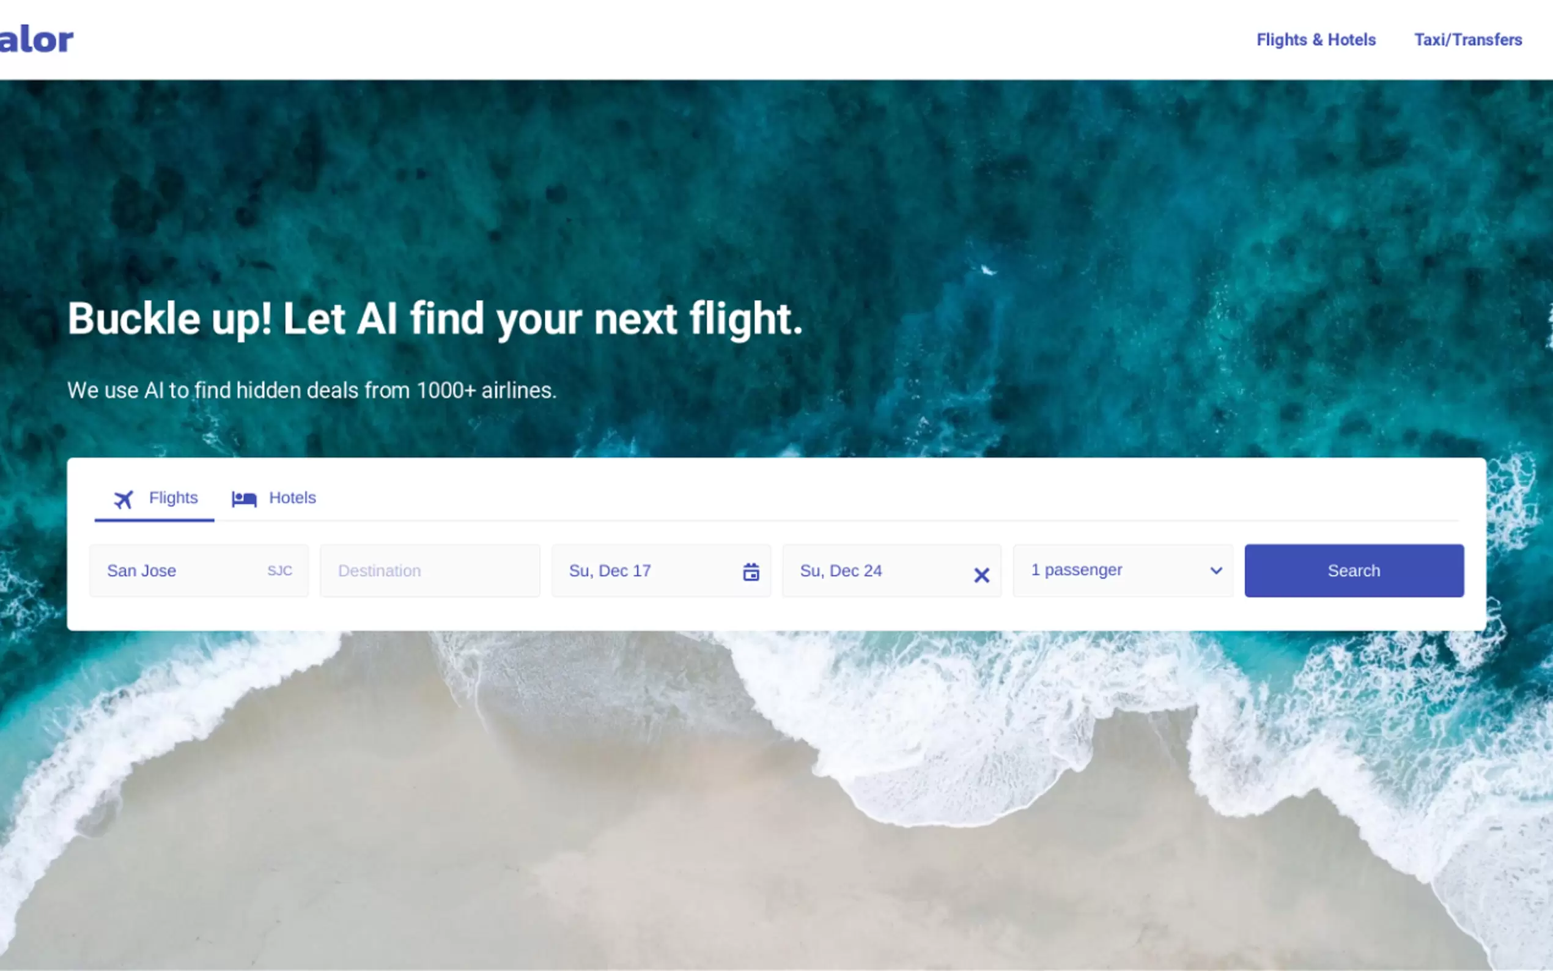Click the Search button
Image resolution: width=1553 pixels, height=971 pixels.
point(1354,570)
